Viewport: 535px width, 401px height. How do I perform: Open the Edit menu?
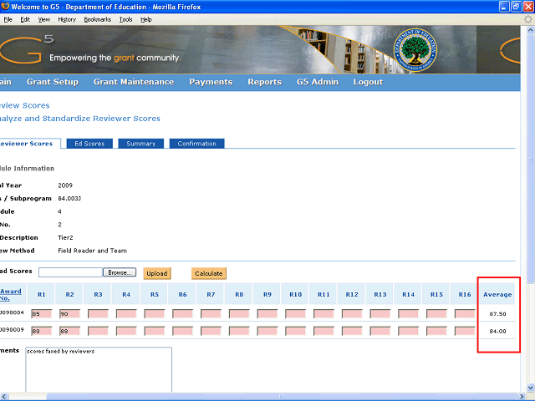pos(25,19)
